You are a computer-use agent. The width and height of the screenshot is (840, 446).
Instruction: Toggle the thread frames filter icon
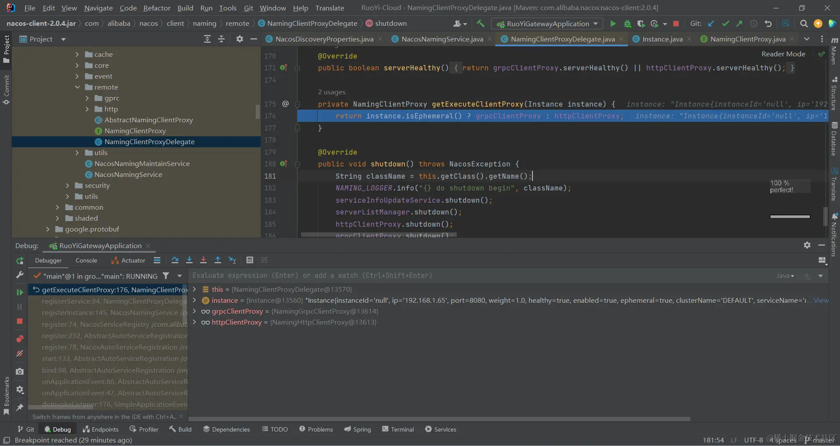[166, 276]
